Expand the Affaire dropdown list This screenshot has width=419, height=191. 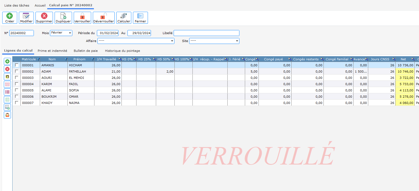tap(136, 41)
